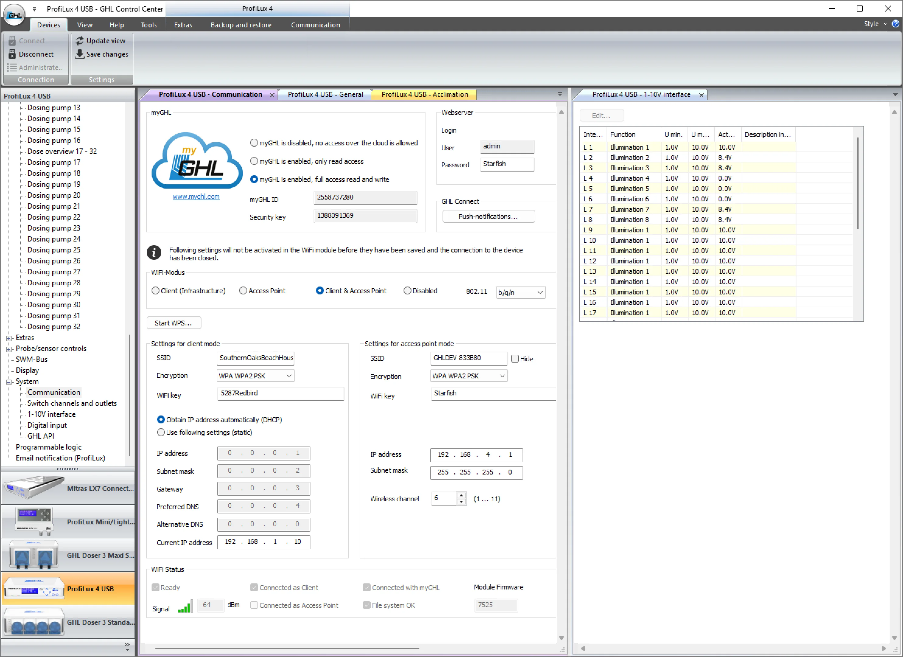Click the Disconnect icon in Connection group
Viewport: 903px width, 657px height.
[12, 54]
